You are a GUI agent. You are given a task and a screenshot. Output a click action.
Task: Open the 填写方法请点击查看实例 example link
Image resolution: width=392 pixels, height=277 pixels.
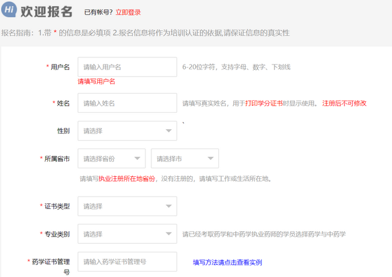(227, 263)
